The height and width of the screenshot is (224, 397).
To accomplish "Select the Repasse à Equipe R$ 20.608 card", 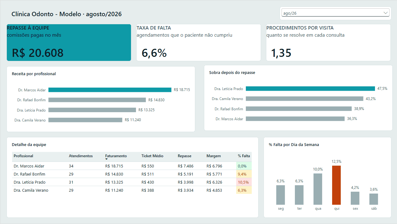I will [69, 43].
